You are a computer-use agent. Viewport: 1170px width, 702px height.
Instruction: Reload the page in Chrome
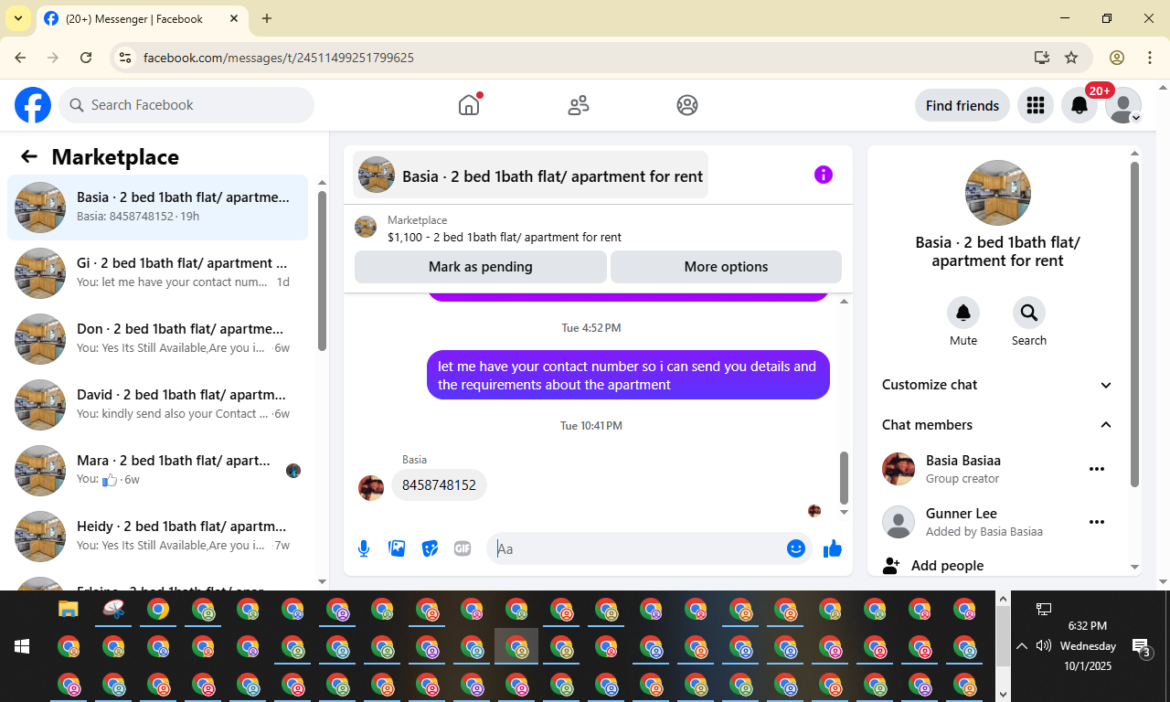click(x=86, y=58)
